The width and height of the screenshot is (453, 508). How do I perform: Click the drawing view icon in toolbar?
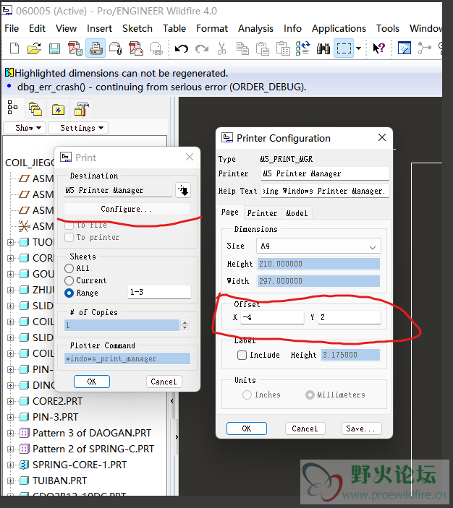tap(405, 48)
